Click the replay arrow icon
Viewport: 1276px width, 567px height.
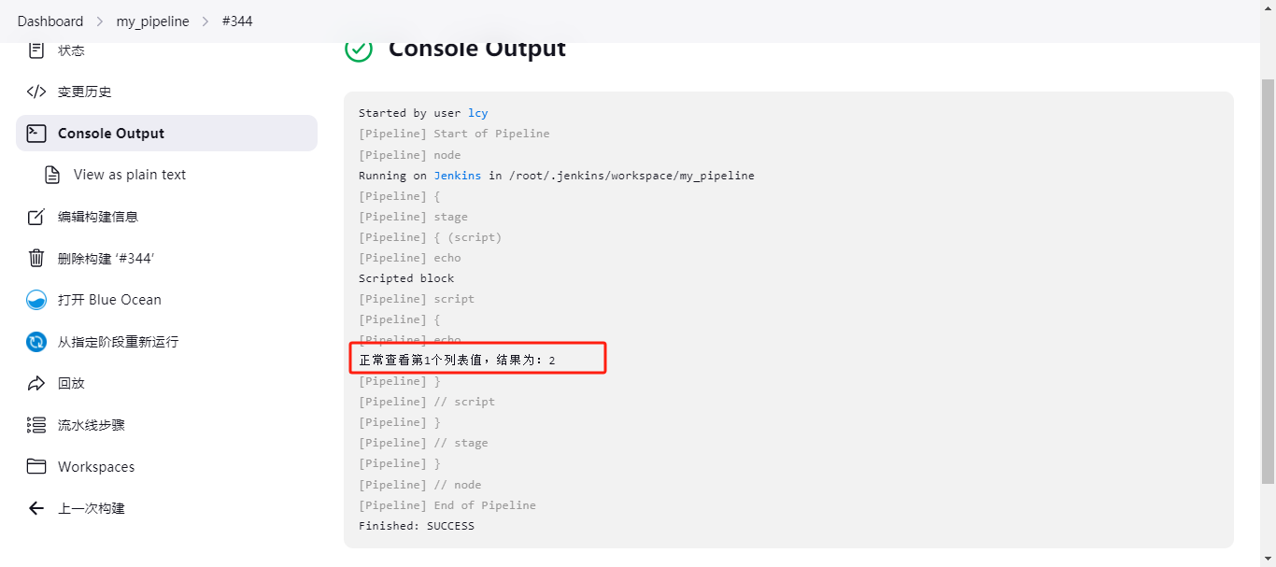coord(36,383)
